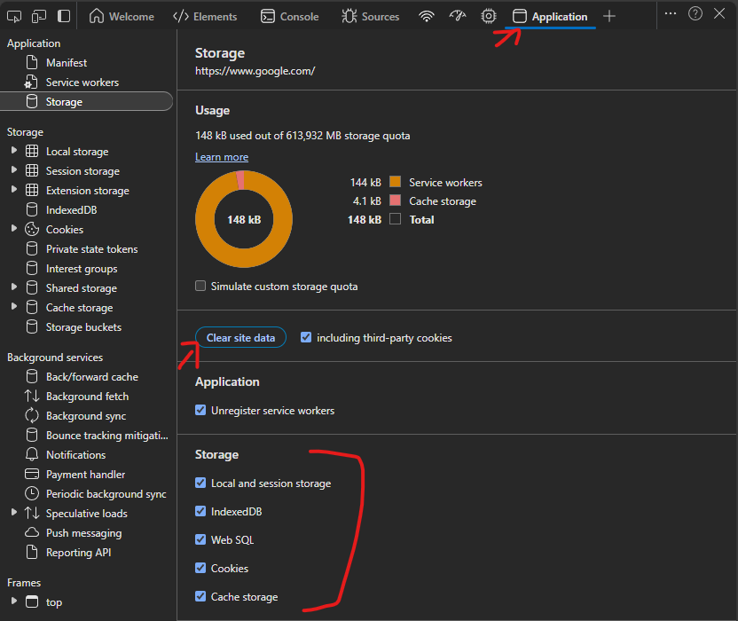Screen dimensions: 738x621
Task: Click the Memory chip icon
Action: pyautogui.click(x=488, y=16)
